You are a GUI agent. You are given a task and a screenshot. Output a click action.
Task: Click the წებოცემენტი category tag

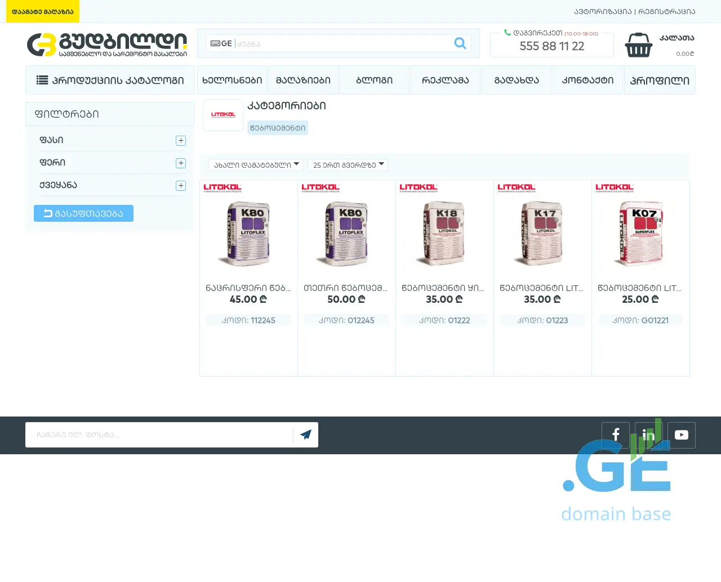[x=278, y=128]
